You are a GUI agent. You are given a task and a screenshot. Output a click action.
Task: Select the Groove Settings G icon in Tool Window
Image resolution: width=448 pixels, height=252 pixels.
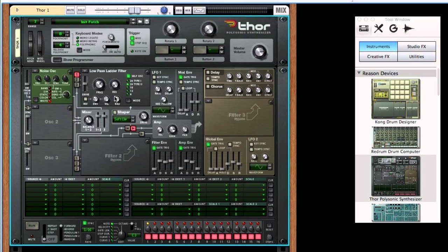tap(393, 29)
